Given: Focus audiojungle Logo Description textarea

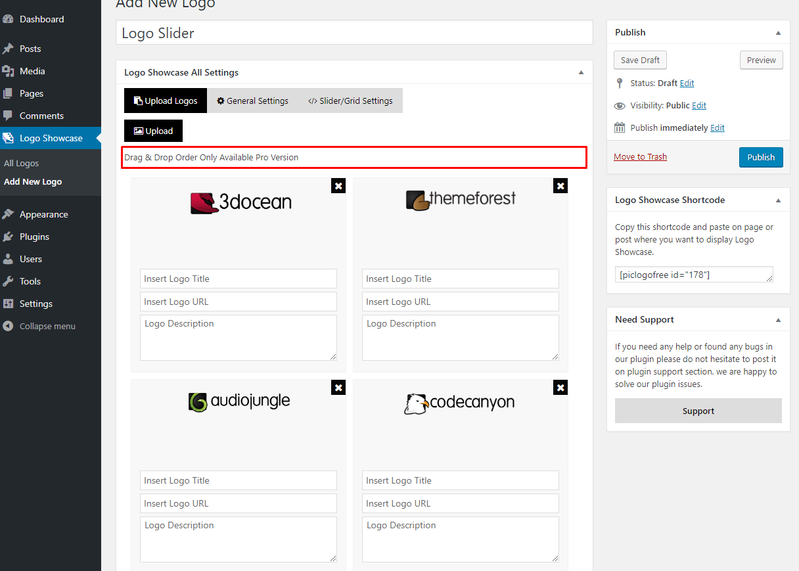Looking at the screenshot, I should [239, 539].
